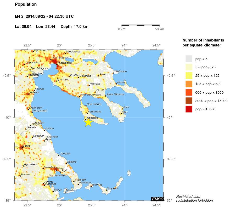230x209 pixels.
Task: Click the 'Lat 39.94' coordinate text
Action: pos(23,27)
